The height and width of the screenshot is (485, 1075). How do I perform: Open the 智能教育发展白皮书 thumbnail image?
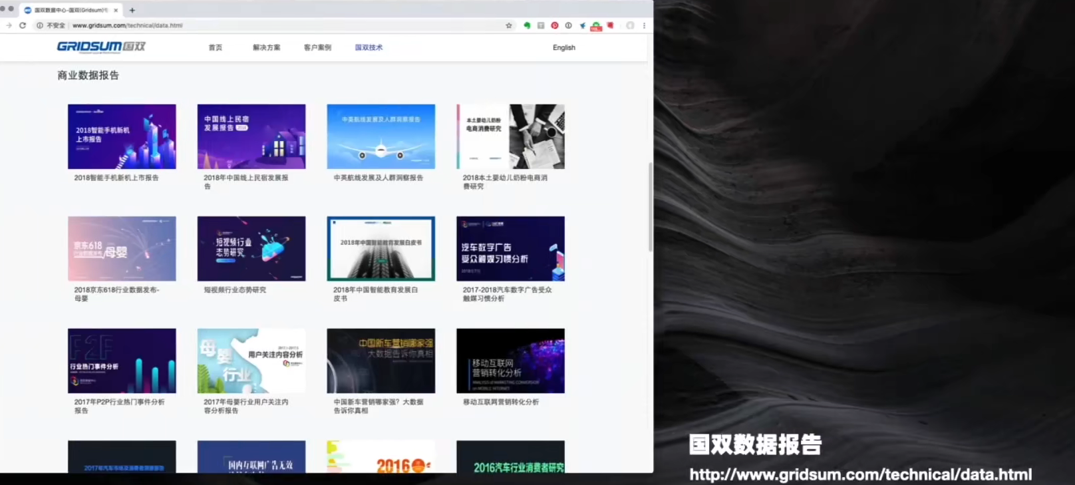point(381,248)
